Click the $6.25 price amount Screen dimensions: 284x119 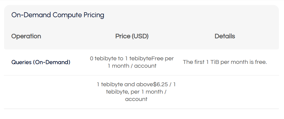(x=161, y=85)
